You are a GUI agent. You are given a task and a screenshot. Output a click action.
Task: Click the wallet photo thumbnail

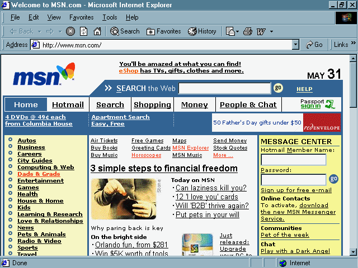124,199
